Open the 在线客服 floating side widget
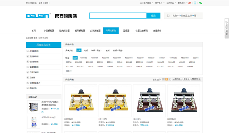 coord(227,28)
